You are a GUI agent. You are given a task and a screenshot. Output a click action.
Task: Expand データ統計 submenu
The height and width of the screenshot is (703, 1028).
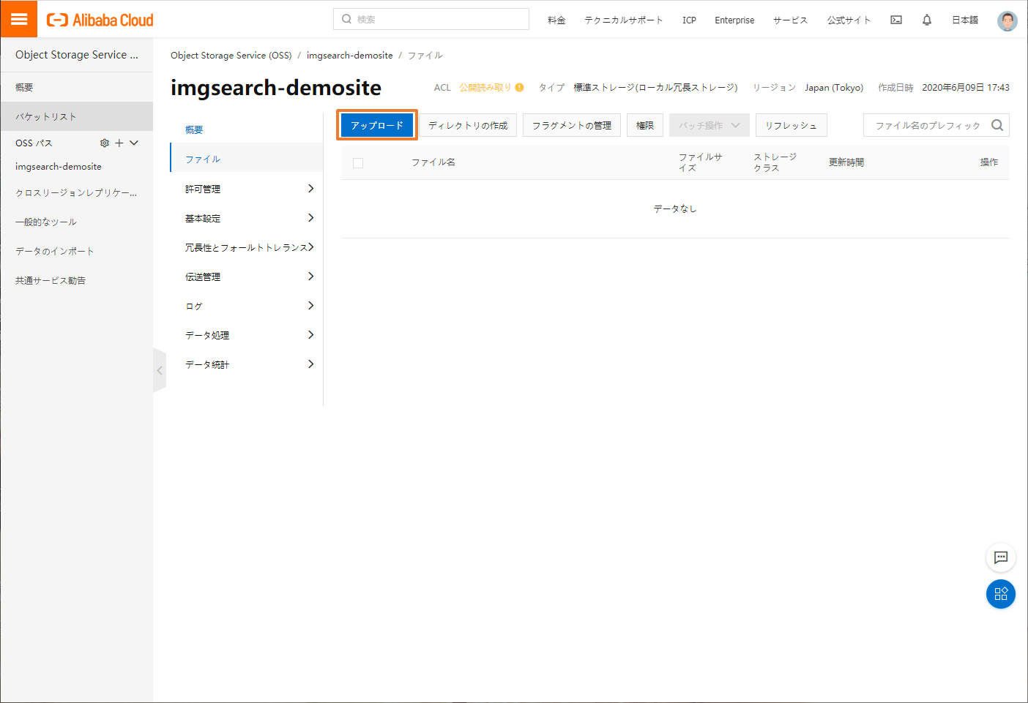pyautogui.click(x=246, y=364)
